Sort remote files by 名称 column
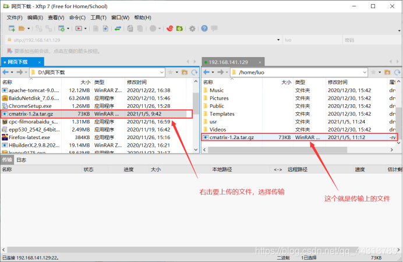The image size is (403, 262). tap(232, 82)
